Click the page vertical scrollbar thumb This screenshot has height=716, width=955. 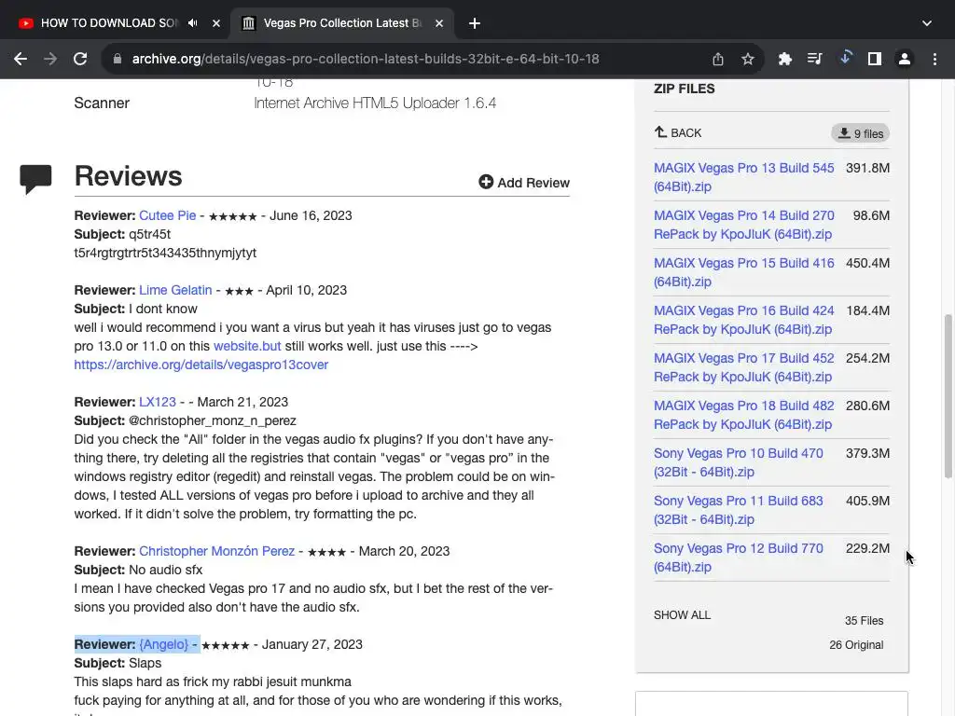click(x=948, y=395)
